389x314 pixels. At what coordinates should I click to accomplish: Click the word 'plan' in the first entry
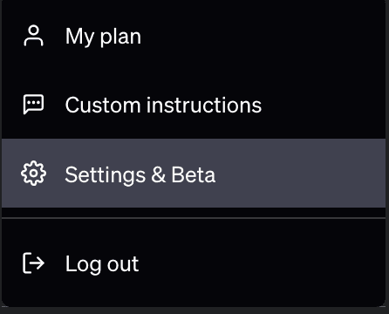click(120, 38)
